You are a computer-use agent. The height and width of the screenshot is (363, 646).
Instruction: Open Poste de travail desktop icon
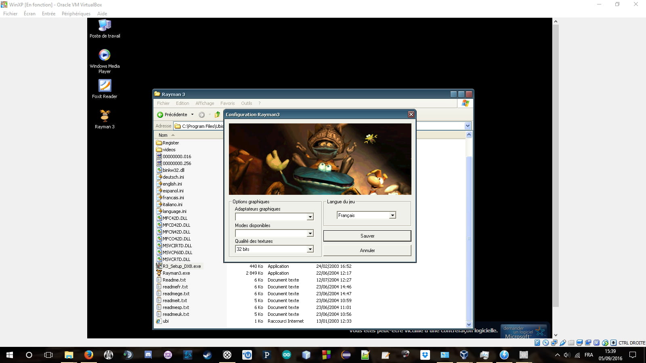105,28
